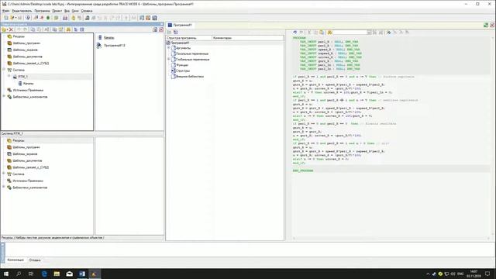Open Редактировать menu
496x279 pixels.
[x=22, y=11]
